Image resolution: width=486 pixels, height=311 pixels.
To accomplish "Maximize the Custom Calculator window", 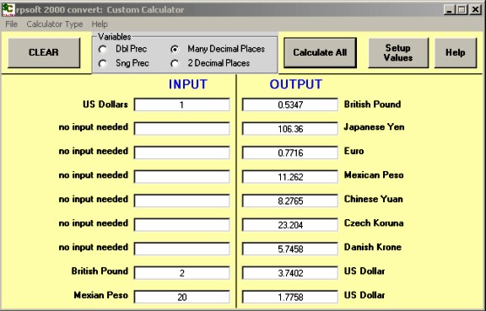I will point(462,9).
